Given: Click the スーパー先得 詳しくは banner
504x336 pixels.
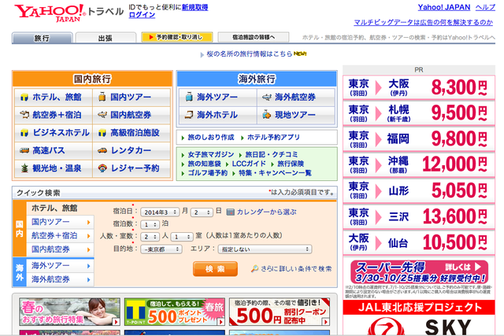Looking at the screenshot, I should [x=419, y=271].
